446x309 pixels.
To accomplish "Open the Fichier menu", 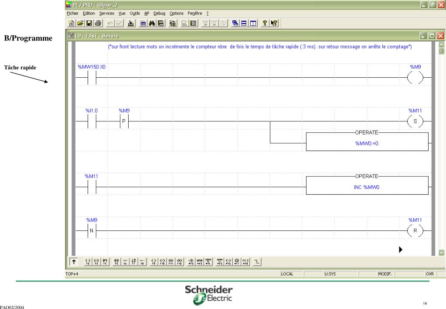I will click(x=72, y=14).
